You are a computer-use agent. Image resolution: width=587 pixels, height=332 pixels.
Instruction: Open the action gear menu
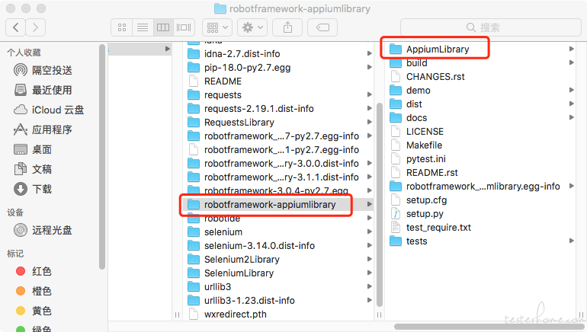point(252,27)
